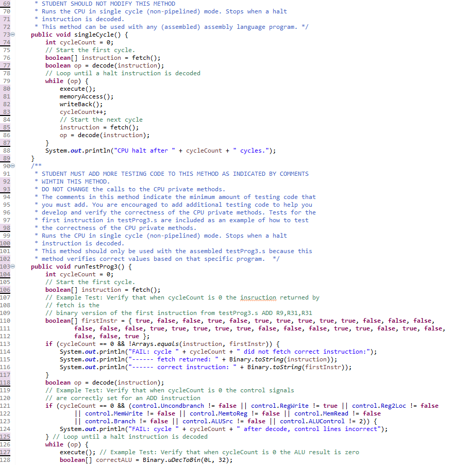Toggle a breakpoint on line number 113
This screenshot has height=465, width=454.
click(5, 343)
